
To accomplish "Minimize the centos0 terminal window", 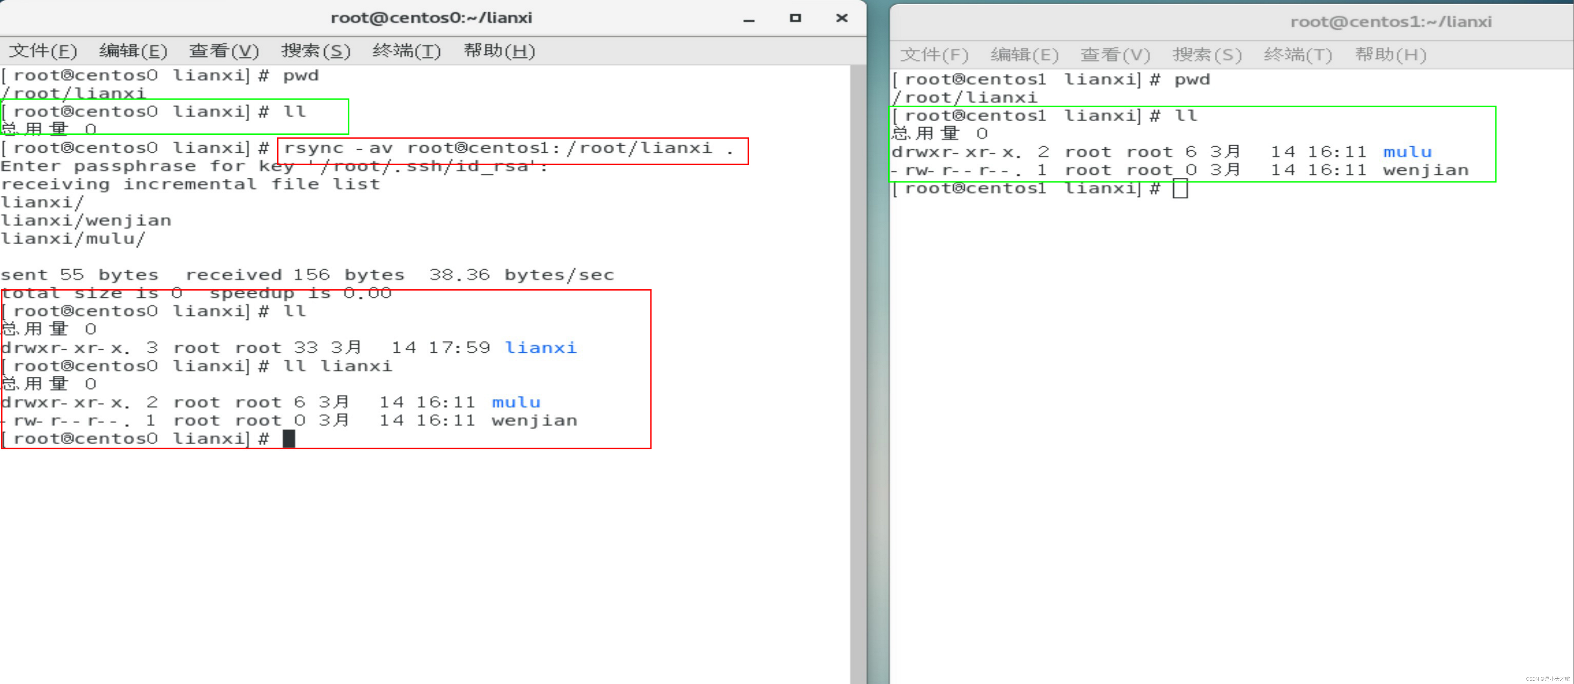I will pyautogui.click(x=749, y=19).
